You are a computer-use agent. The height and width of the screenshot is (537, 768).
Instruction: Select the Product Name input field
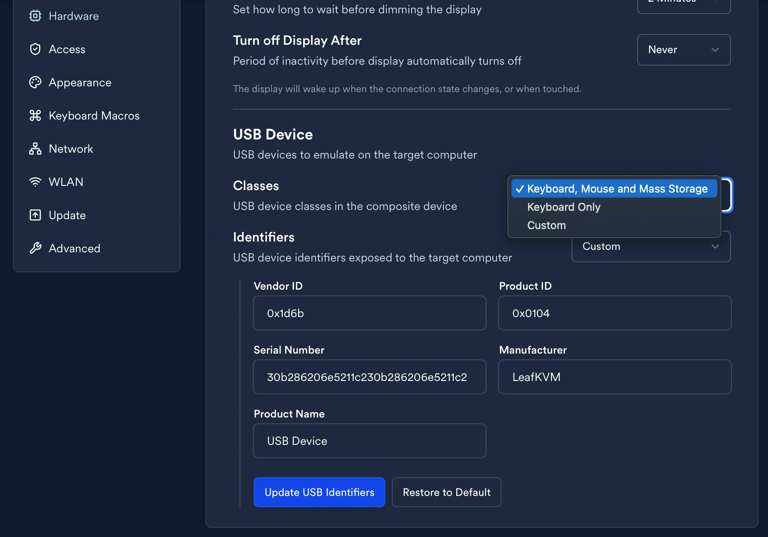tap(369, 441)
